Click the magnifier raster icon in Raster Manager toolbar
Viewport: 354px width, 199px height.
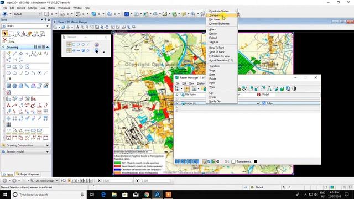tap(288, 88)
